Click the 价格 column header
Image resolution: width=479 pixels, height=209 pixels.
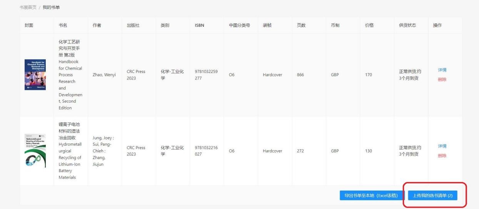[369, 25]
